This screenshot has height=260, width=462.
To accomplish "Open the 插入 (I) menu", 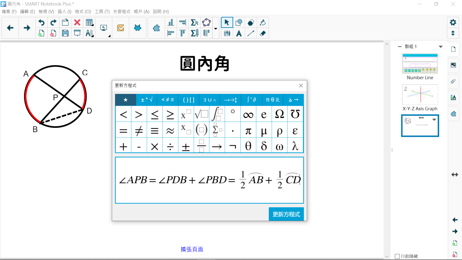I will (x=64, y=12).
